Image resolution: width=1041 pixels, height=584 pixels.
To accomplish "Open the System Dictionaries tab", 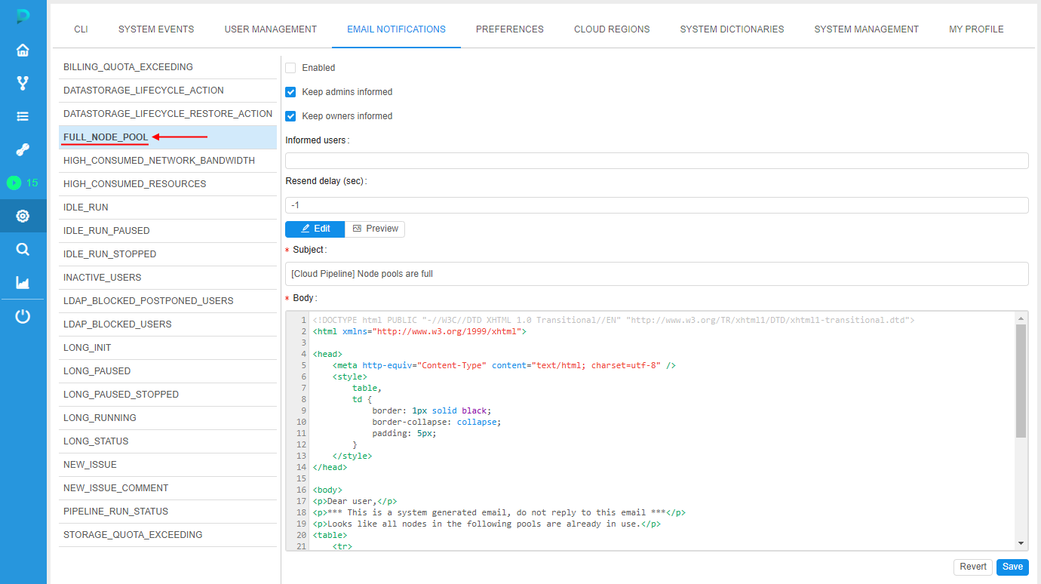I will pyautogui.click(x=732, y=29).
